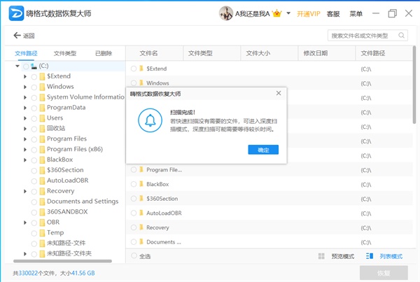This screenshot has height=282, width=420.
Task: Click the C: drive icon in tree
Action: 34,66
